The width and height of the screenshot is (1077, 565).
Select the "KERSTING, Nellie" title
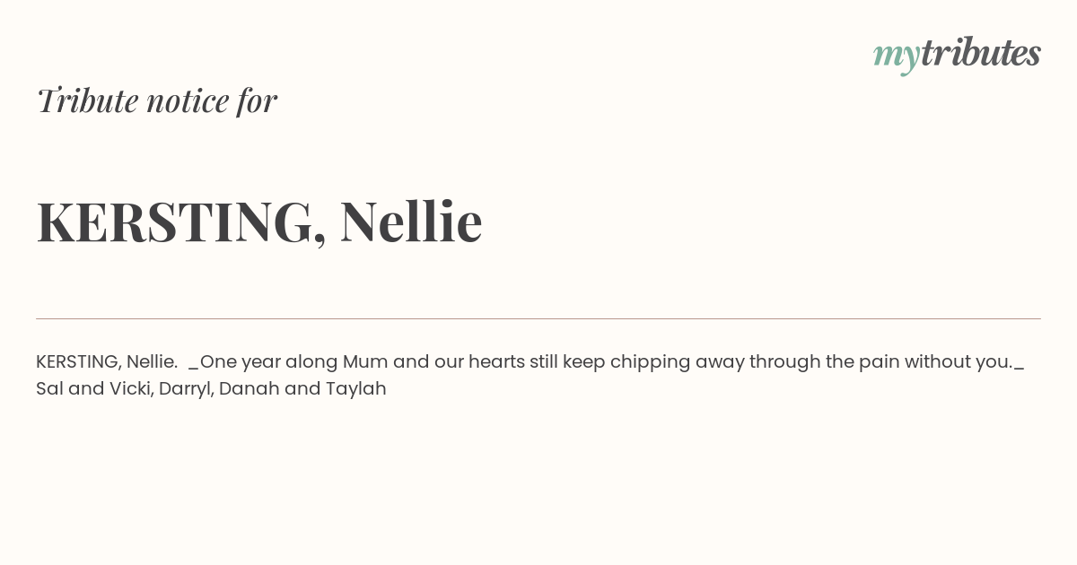[x=259, y=222]
